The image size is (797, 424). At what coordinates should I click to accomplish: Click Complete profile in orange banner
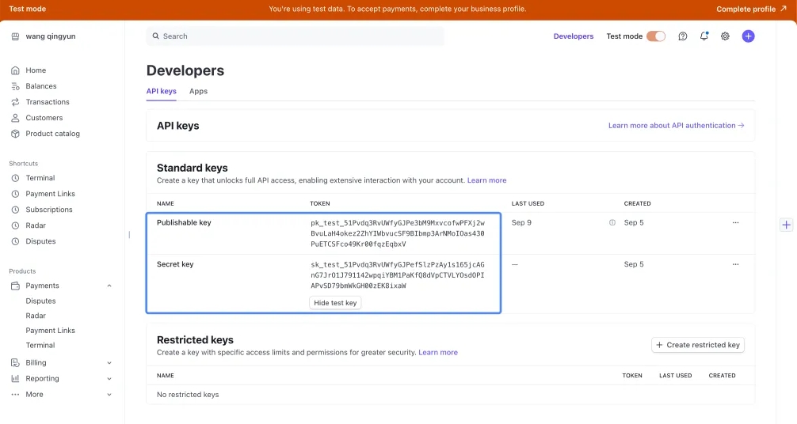click(751, 9)
